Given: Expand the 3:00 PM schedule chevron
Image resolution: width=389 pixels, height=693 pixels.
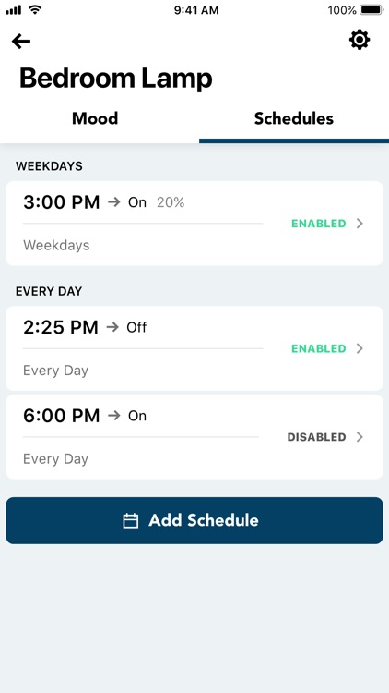Looking at the screenshot, I should click(x=360, y=224).
